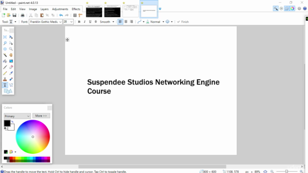Select the Gradient tool
Image resolution: width=308 pixels, height=173 pixels.
(11, 61)
